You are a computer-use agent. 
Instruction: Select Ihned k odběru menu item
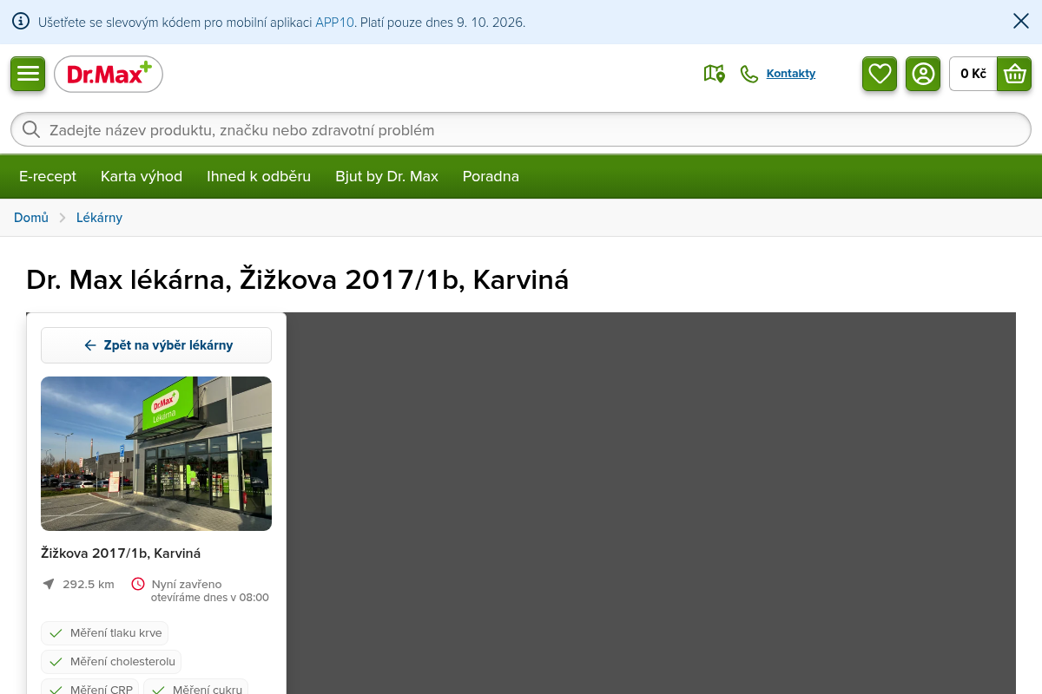point(259,176)
